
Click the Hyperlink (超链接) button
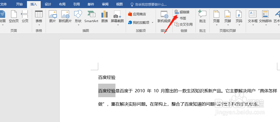(x=182, y=12)
